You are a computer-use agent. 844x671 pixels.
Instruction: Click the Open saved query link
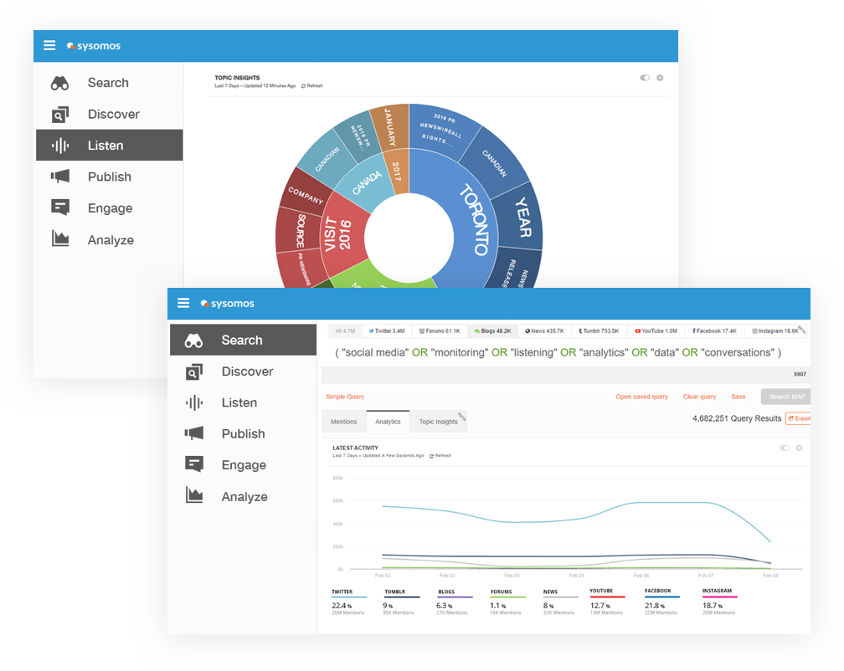(x=641, y=397)
